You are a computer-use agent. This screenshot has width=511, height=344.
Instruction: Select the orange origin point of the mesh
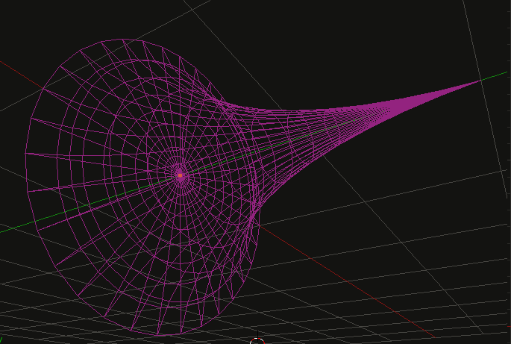pos(180,175)
